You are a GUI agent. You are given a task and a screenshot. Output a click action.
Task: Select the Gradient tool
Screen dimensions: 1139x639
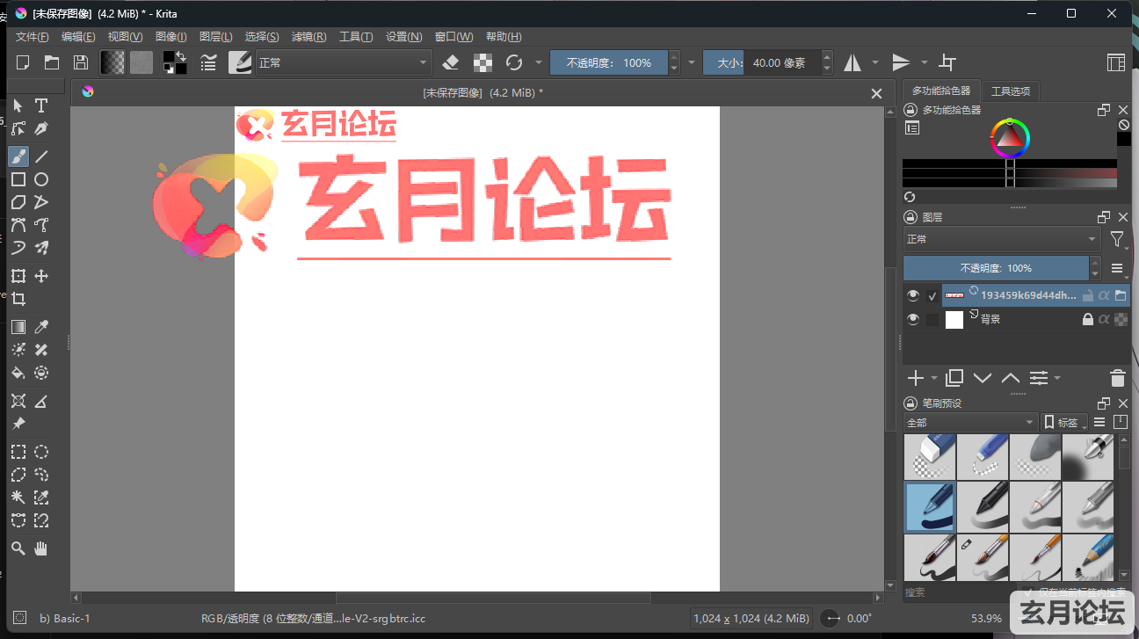[18, 327]
